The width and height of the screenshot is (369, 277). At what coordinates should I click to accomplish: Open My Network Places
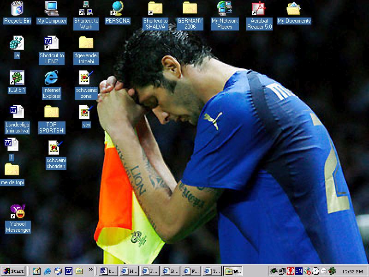click(x=224, y=8)
